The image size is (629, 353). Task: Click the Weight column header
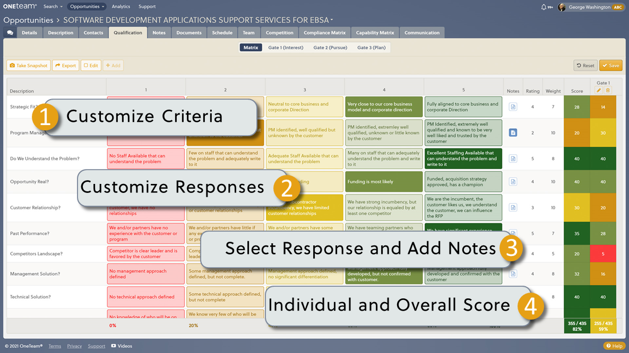click(x=553, y=91)
